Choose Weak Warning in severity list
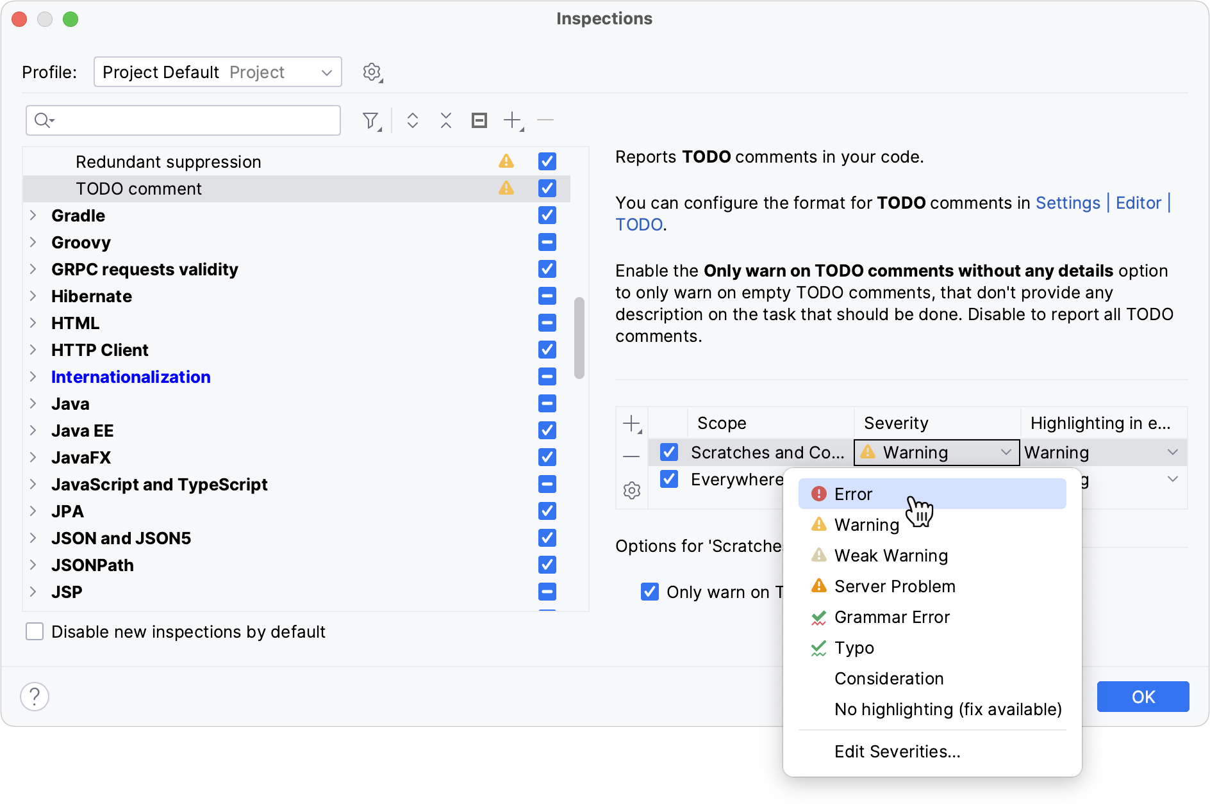Screen dimensions: 1210x808 click(x=891, y=556)
